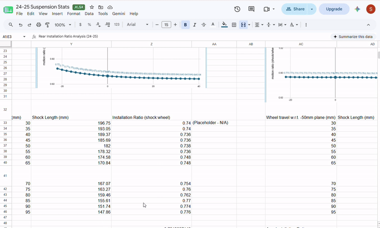Viewport: 380px width, 228px height.
Task: Open the Arial font dropdown
Action: pos(138,25)
